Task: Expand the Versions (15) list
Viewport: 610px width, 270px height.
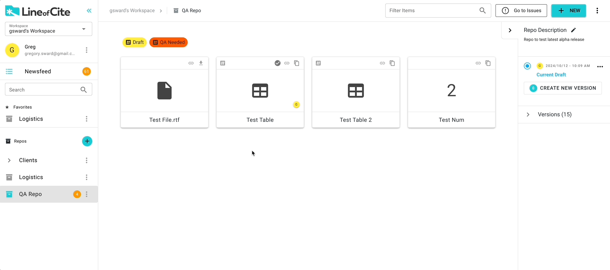Action: coord(528,115)
